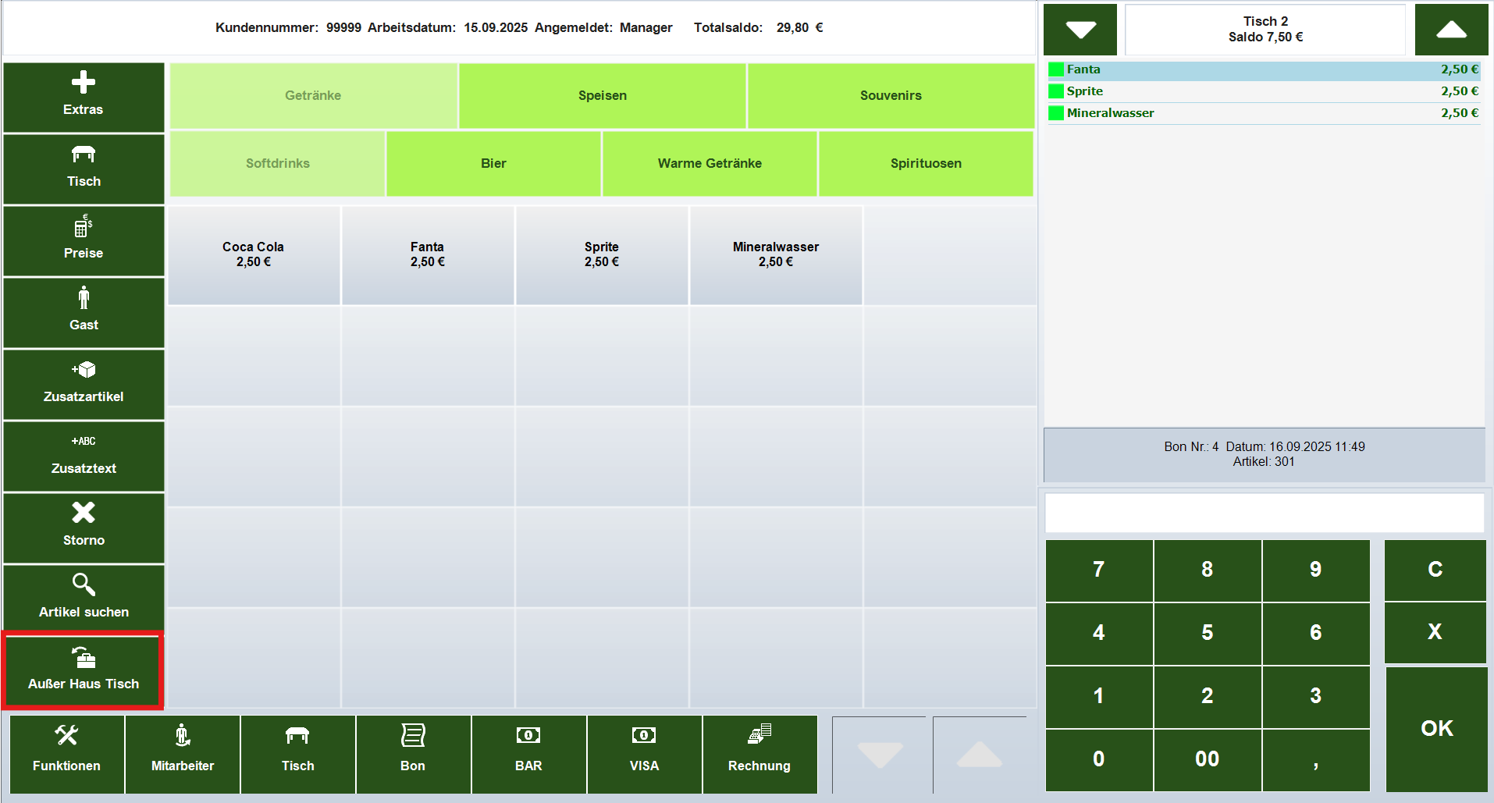Viewport: 1494px width, 803px height.
Task: Switch to next table with up arrow
Action: coord(1451,30)
